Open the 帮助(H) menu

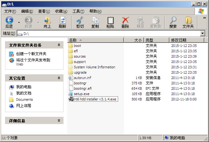pos(96,11)
